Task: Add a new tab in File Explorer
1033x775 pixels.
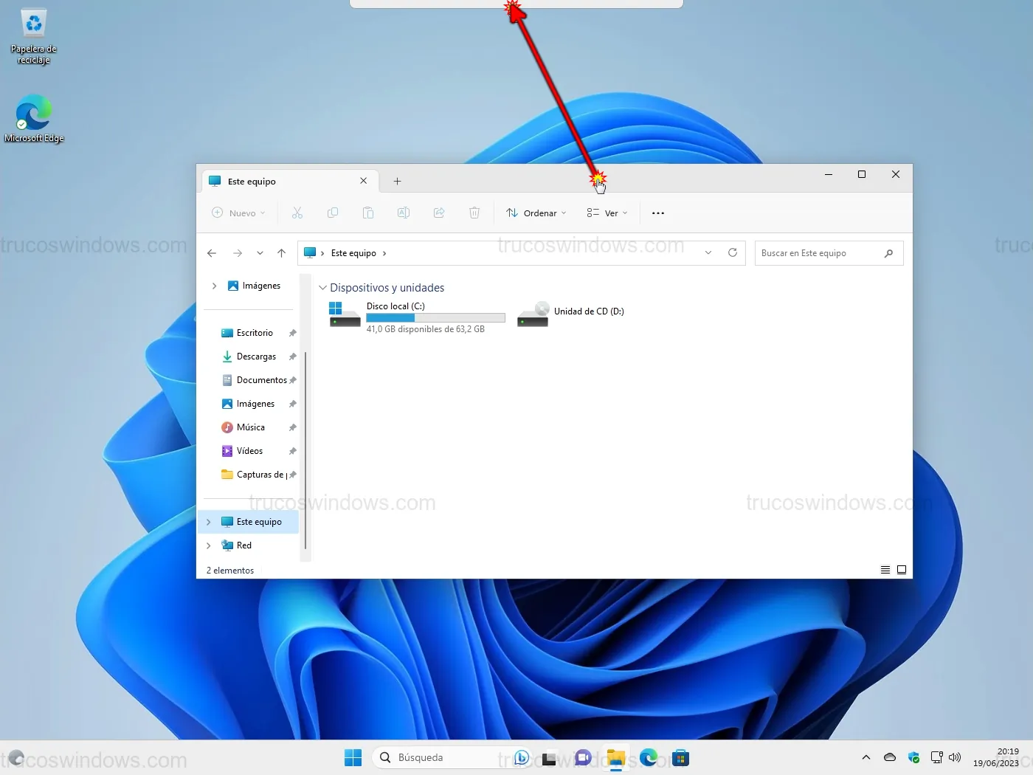Action: [397, 182]
